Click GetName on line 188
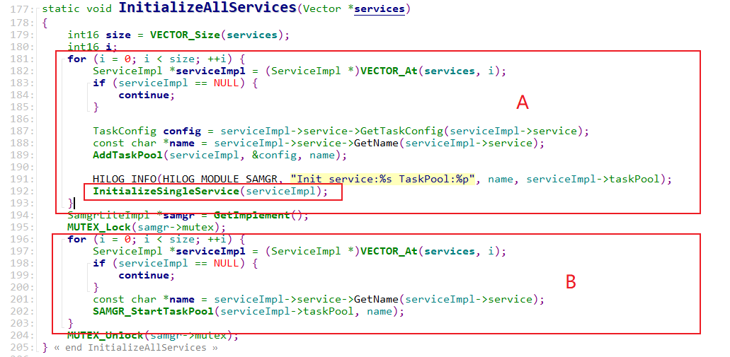Screen dimensions: 730x357 (x=376, y=144)
